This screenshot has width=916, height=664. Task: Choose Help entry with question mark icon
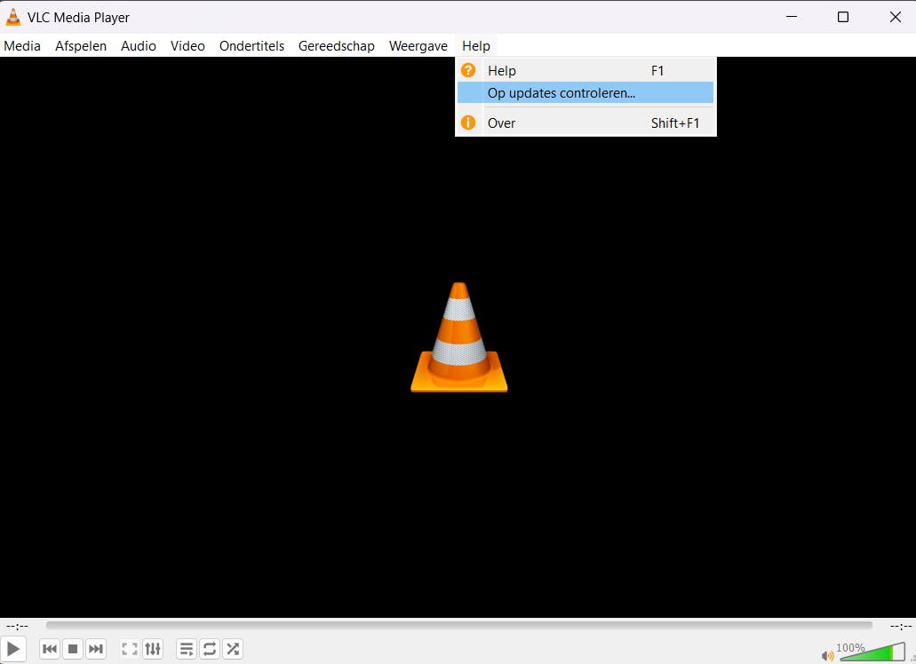click(502, 71)
